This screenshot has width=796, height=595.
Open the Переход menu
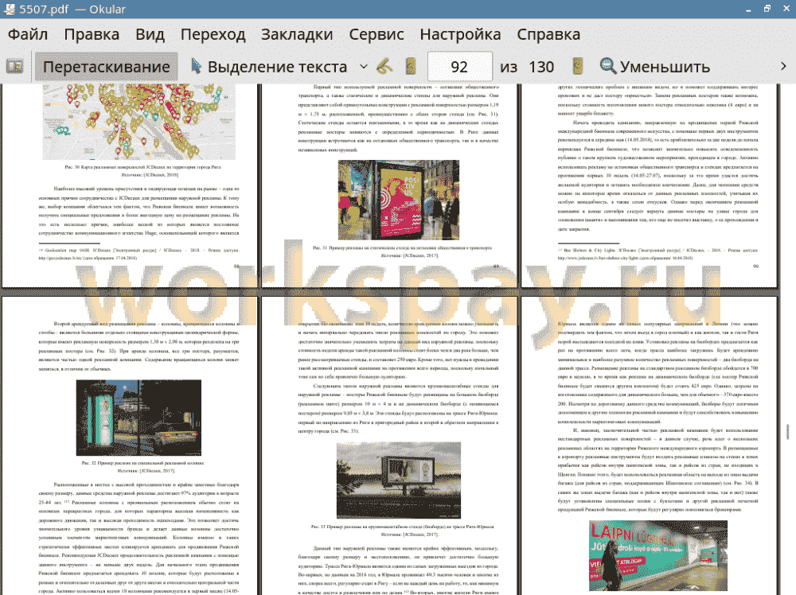(213, 34)
